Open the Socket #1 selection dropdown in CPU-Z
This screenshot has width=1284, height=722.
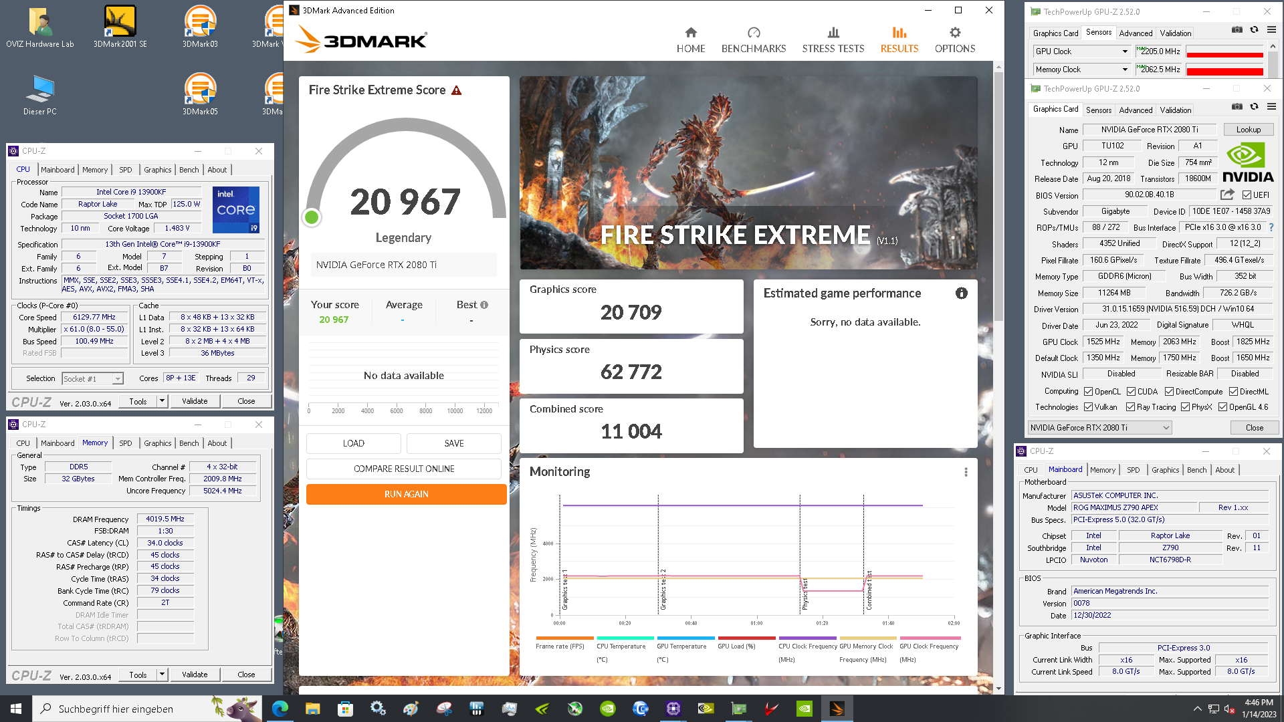92,378
